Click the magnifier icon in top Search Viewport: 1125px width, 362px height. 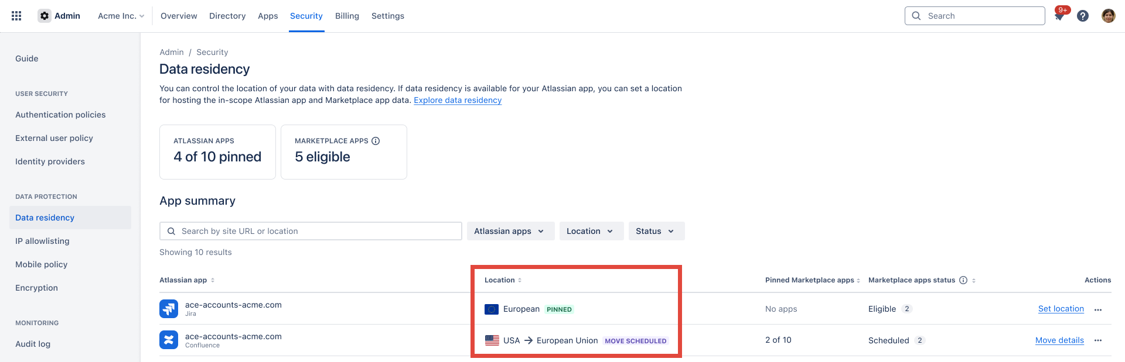[916, 16]
